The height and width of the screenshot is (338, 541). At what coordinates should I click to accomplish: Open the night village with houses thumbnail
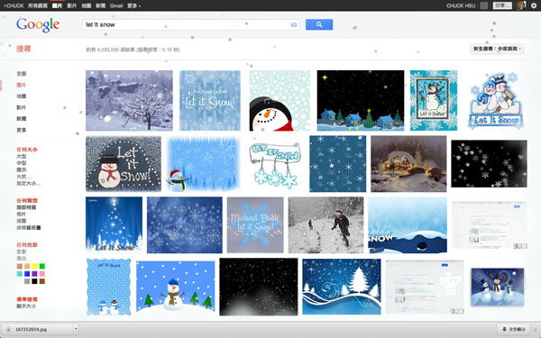click(x=361, y=100)
